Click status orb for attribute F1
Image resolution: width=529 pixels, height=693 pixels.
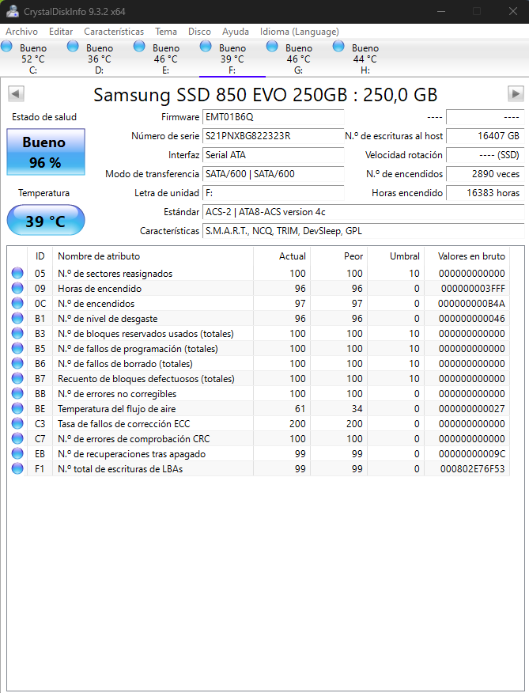pyautogui.click(x=17, y=468)
